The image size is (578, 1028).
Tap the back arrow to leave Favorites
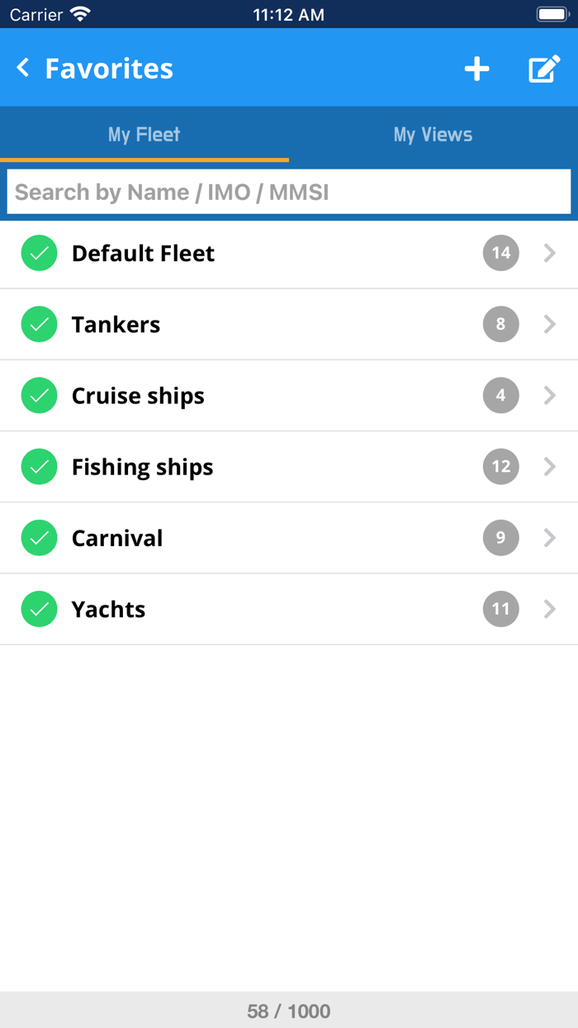click(x=22, y=69)
